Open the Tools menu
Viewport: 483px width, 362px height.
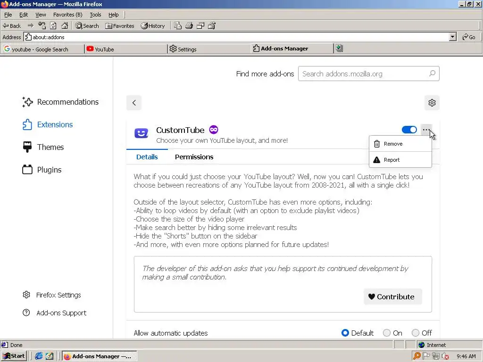tap(95, 15)
